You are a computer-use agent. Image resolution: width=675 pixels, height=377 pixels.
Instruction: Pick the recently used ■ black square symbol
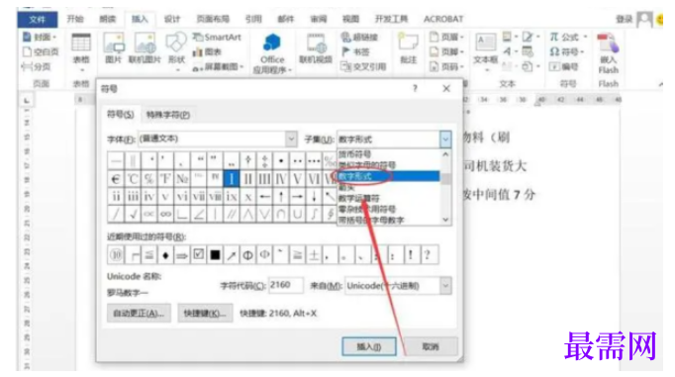tap(215, 254)
